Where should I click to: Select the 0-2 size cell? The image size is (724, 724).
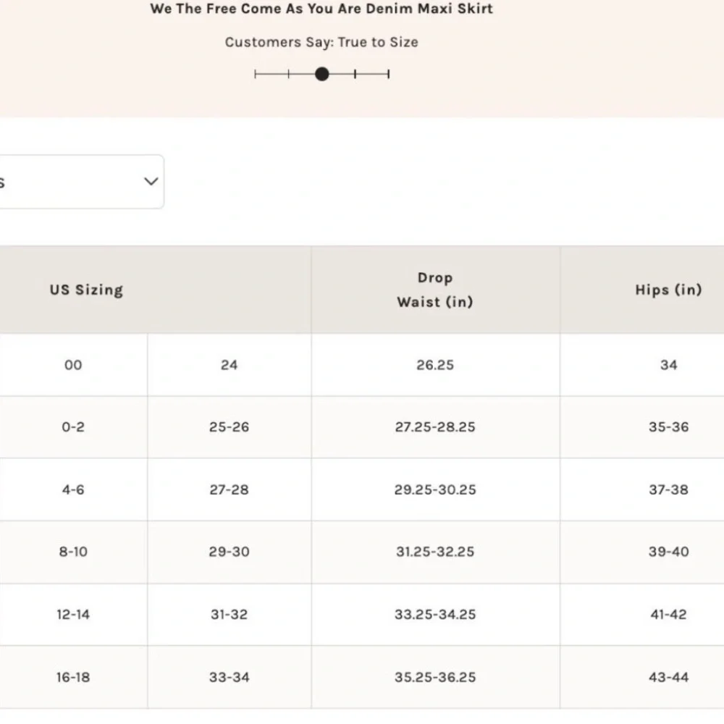click(x=73, y=427)
